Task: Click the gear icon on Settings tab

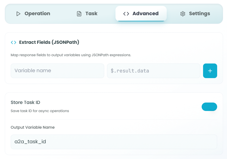Action: [x=183, y=14]
